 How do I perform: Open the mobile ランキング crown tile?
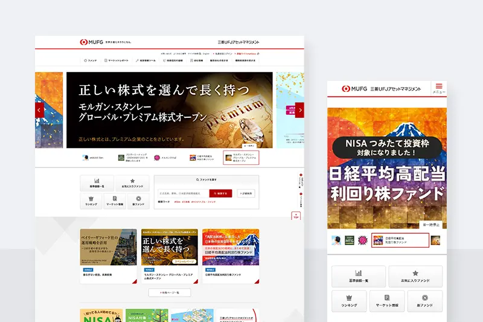tap(349, 301)
